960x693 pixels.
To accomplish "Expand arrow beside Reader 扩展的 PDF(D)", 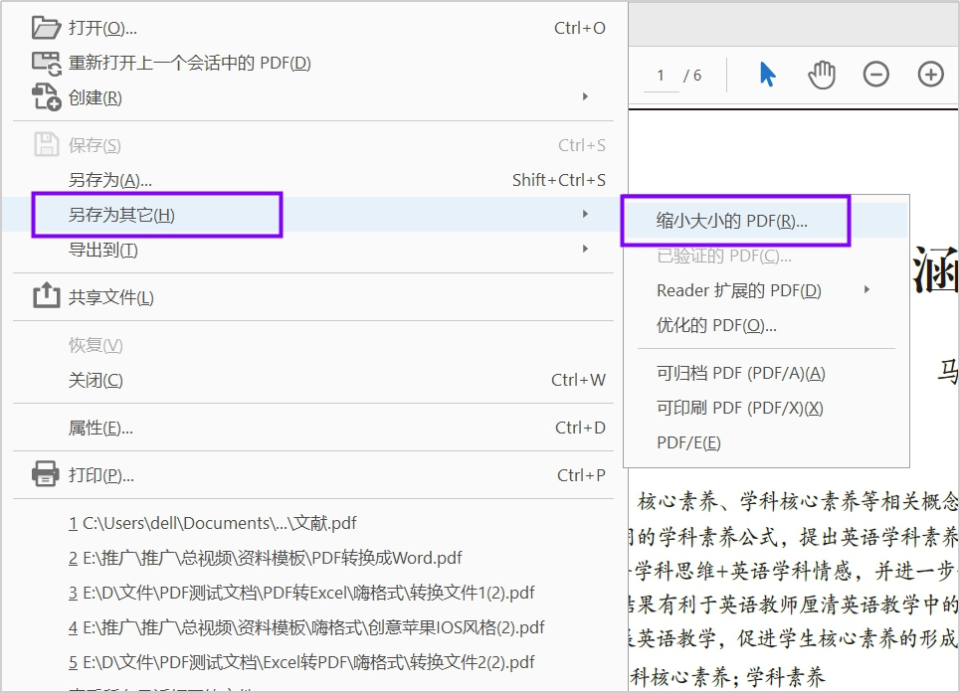I will [x=866, y=289].
